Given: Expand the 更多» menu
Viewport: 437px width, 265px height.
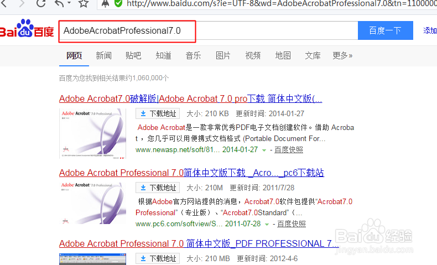Looking at the screenshot, I should [342, 55].
